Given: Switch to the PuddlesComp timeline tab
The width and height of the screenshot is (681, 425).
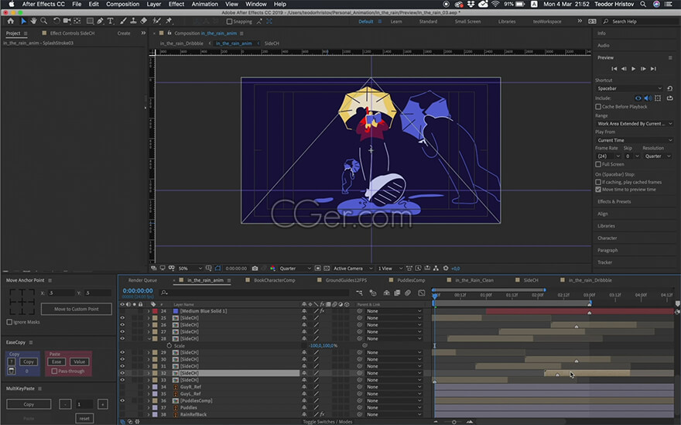Looking at the screenshot, I should 411,280.
